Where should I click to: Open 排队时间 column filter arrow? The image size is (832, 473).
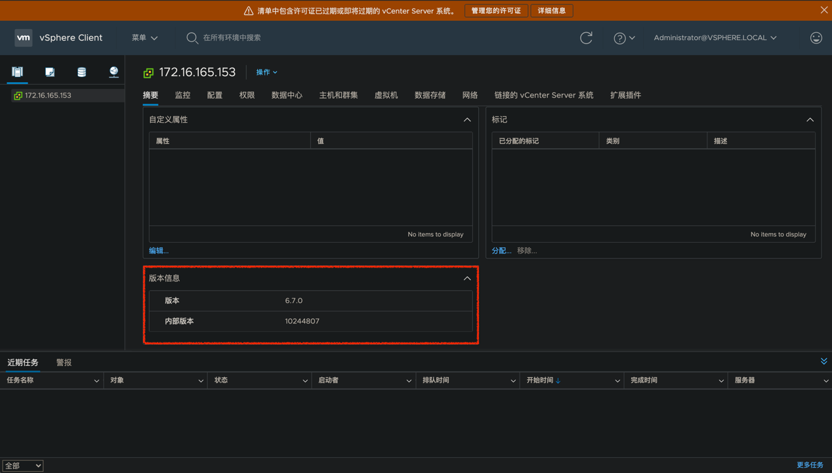(513, 380)
